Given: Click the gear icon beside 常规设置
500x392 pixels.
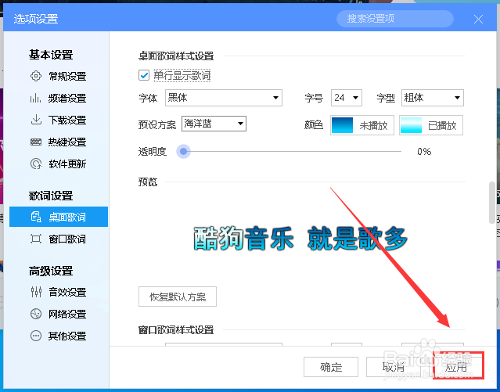Looking at the screenshot, I should [36, 76].
